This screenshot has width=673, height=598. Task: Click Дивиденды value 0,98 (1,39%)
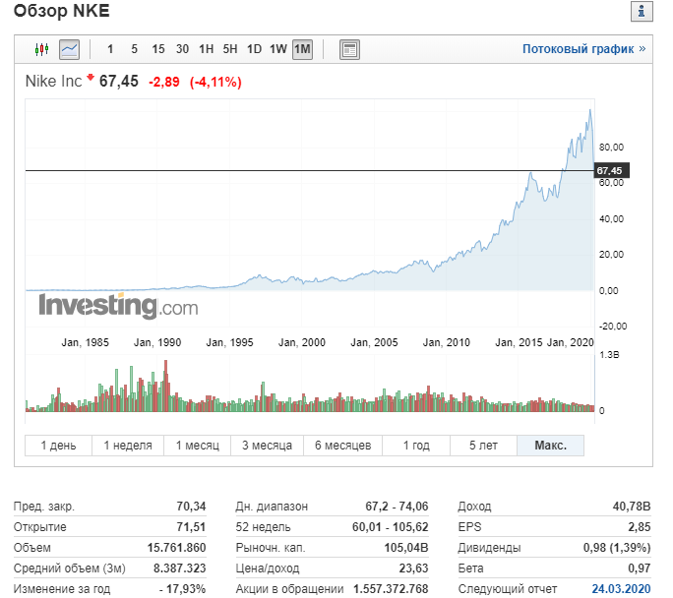pos(617,548)
